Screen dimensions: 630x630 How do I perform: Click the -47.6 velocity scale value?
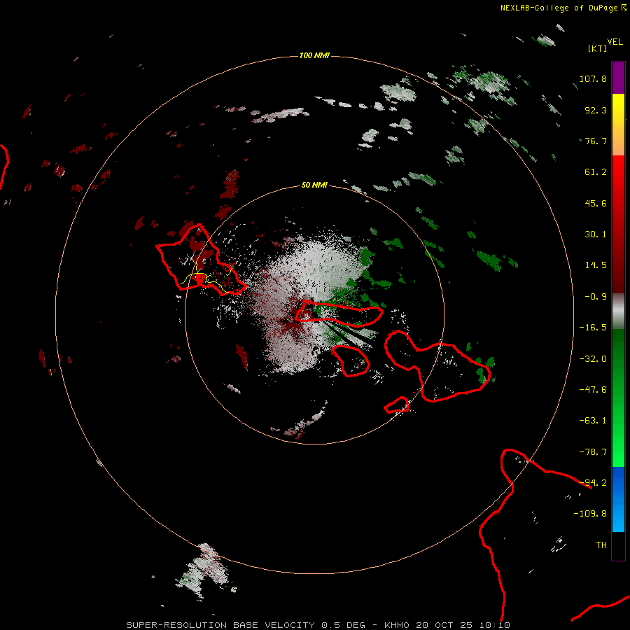(x=593, y=390)
